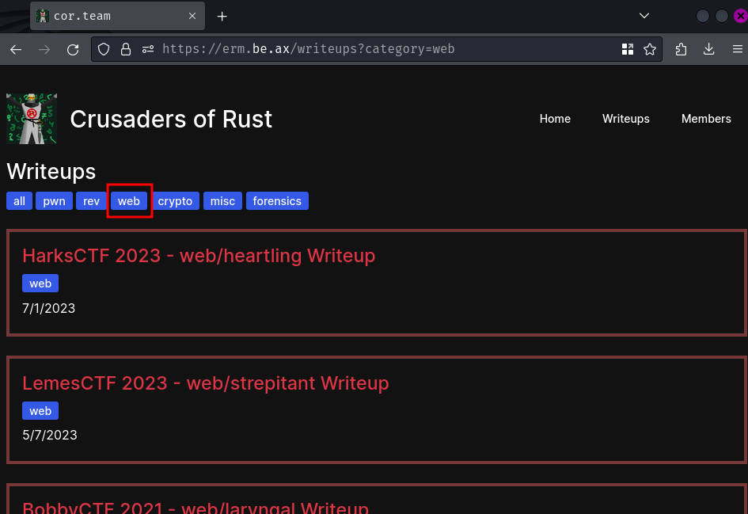Viewport: 748px width, 514px height.
Task: Expand the list all tabs chevron
Action: point(644,16)
